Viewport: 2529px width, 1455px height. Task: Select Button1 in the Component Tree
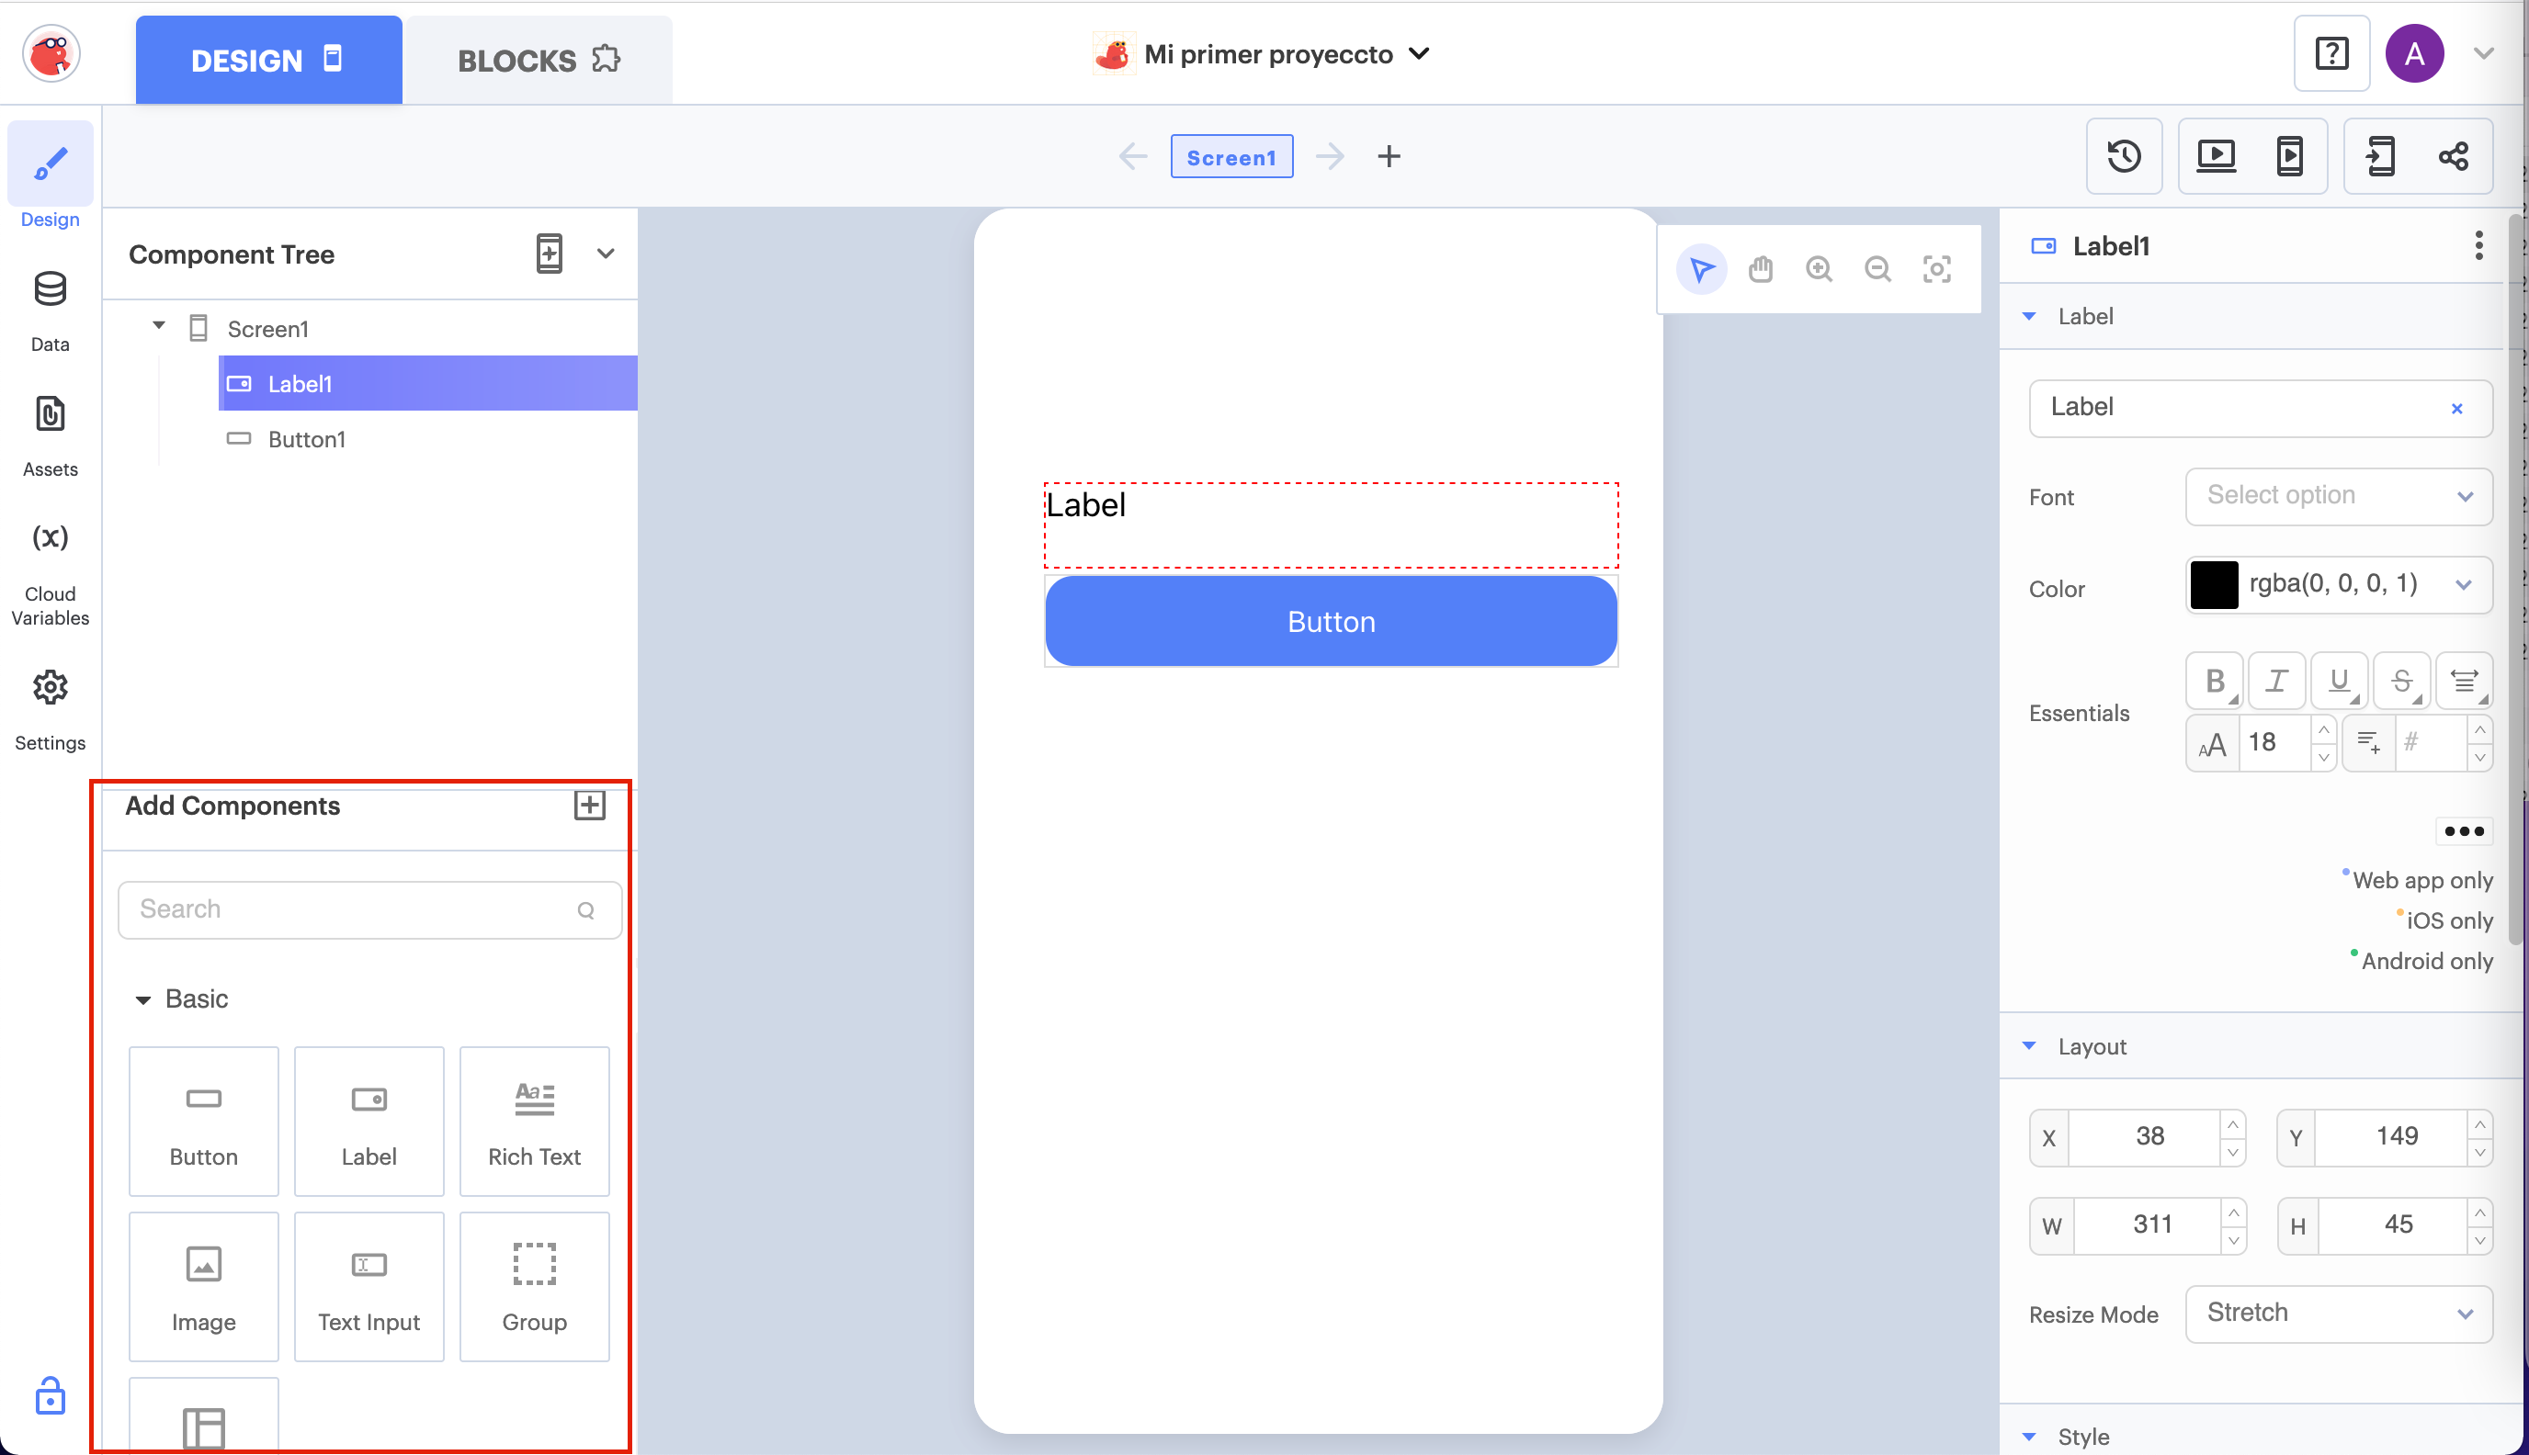pyautogui.click(x=306, y=440)
